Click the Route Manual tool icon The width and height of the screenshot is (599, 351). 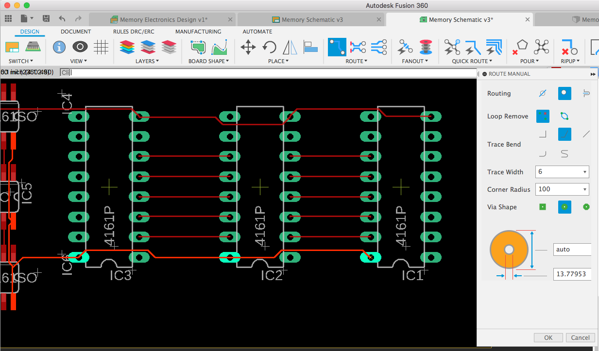pos(337,48)
